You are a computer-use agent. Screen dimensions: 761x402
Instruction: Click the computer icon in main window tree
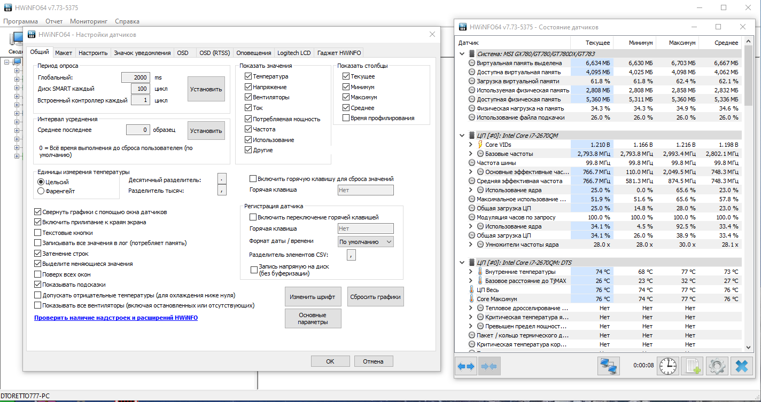(17, 62)
